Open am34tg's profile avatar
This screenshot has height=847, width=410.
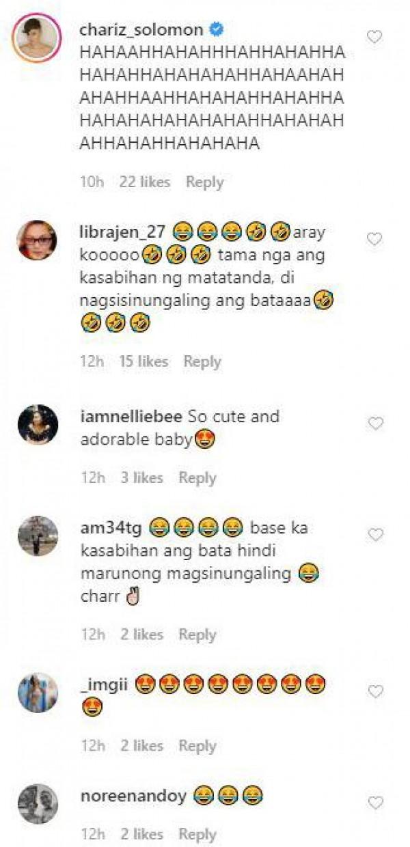point(38,535)
